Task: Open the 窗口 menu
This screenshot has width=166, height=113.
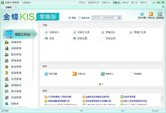Action: click(134, 2)
